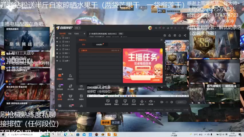
Task: Click the gift box icon above preview
Action: click(x=165, y=35)
